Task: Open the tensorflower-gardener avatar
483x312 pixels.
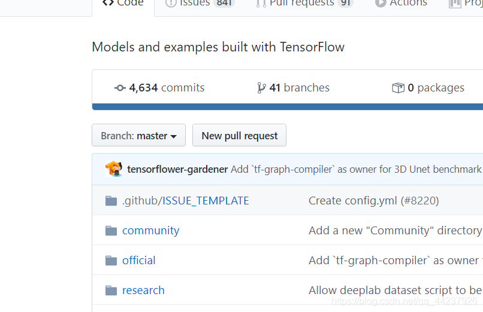Action: click(x=114, y=169)
